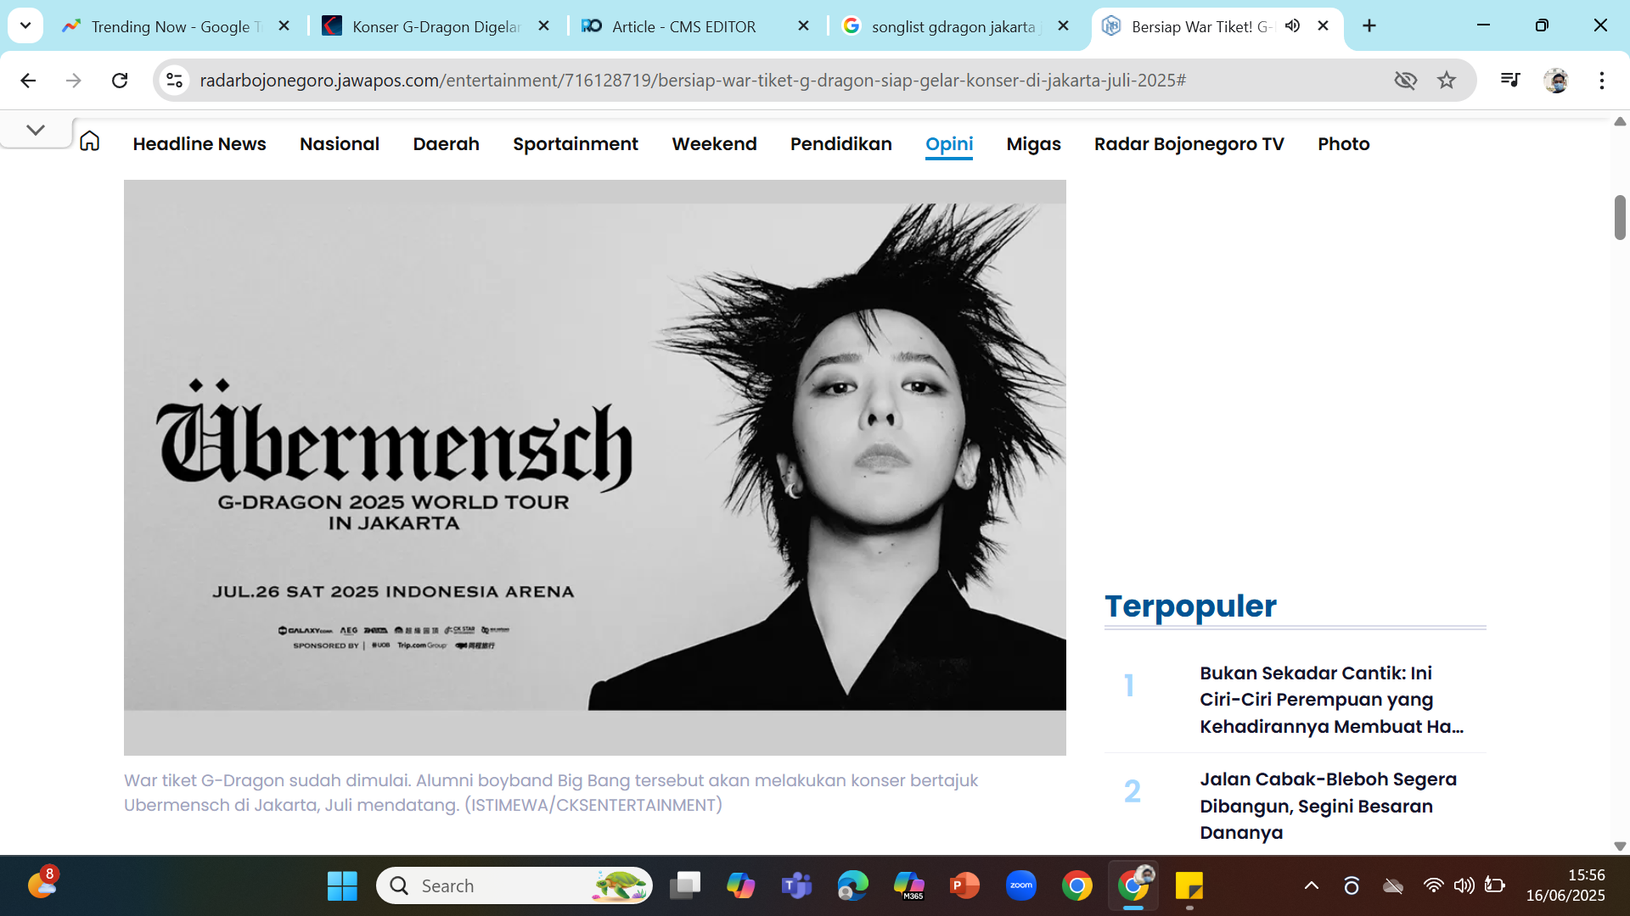Click the page vertical scrollbar thumb
Image resolution: width=1630 pixels, height=916 pixels.
pos(1620,217)
